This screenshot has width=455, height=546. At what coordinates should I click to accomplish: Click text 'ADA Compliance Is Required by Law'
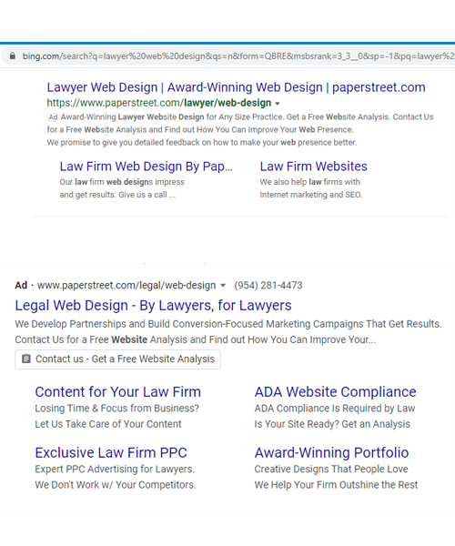335,408
